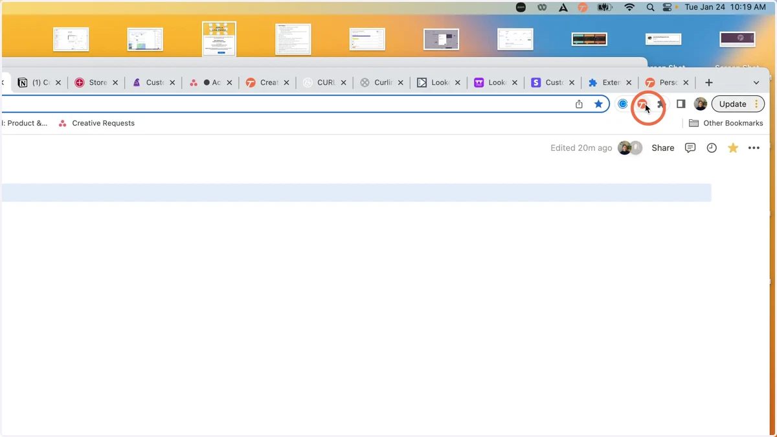Close the CURL tab
Image resolution: width=777 pixels, height=437 pixels.
coord(343,83)
